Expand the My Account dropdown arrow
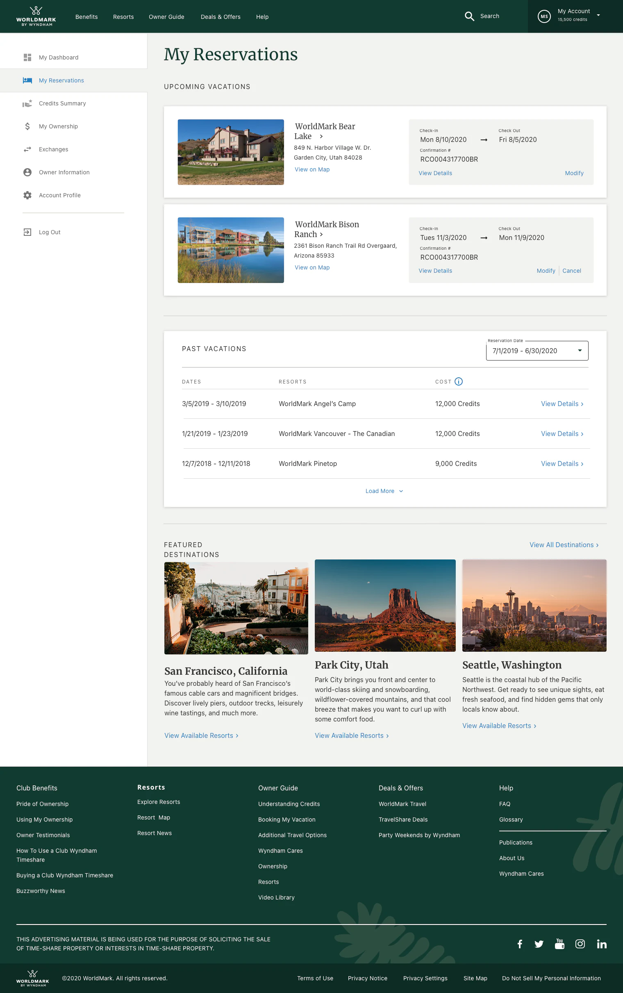 [598, 15]
